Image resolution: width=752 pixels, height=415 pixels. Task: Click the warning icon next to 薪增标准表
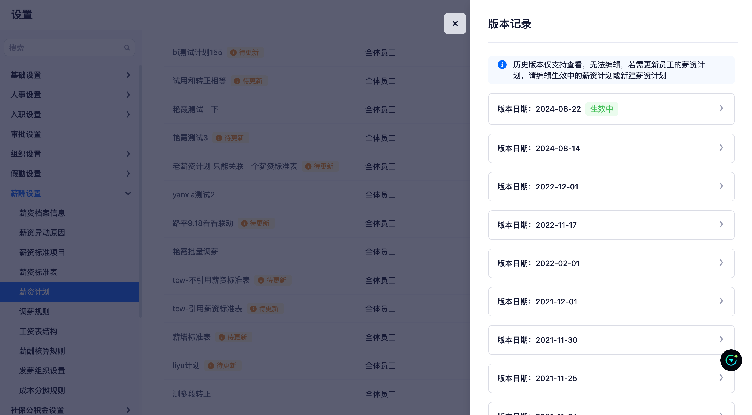pyautogui.click(x=222, y=337)
